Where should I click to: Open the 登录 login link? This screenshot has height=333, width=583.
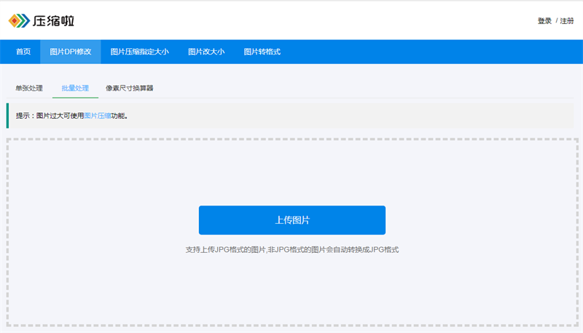point(544,21)
